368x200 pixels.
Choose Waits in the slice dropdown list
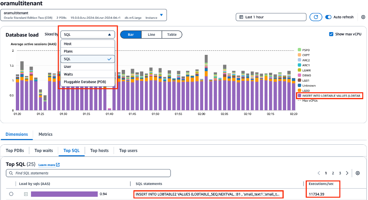click(x=68, y=74)
